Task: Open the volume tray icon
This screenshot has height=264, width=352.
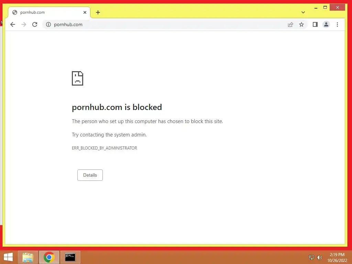Action: (319, 257)
